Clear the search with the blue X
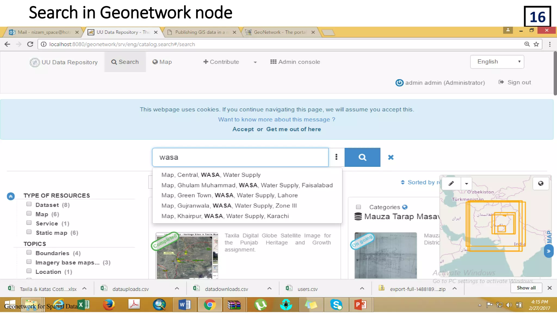 click(x=391, y=157)
